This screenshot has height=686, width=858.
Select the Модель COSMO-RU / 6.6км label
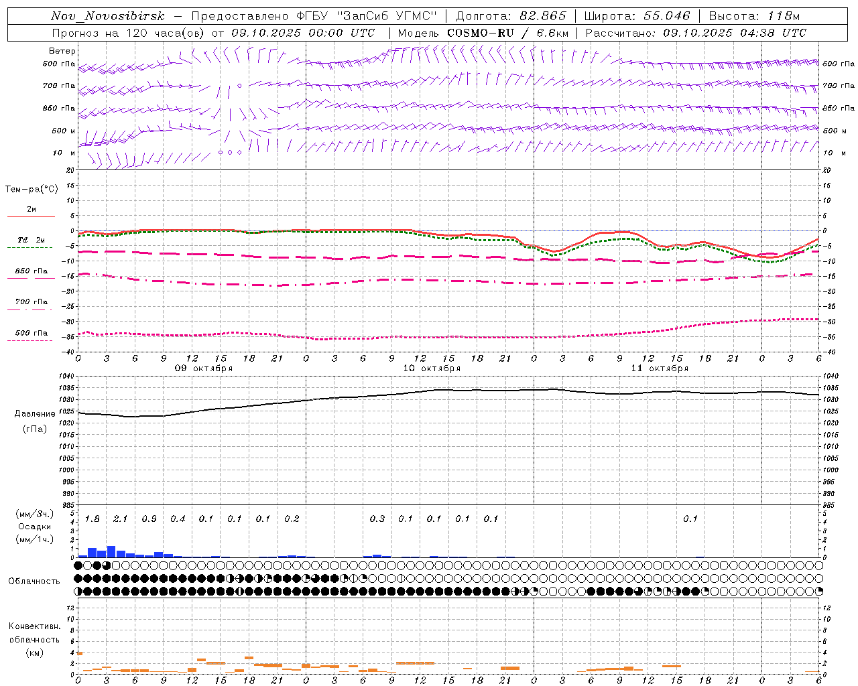point(483,33)
